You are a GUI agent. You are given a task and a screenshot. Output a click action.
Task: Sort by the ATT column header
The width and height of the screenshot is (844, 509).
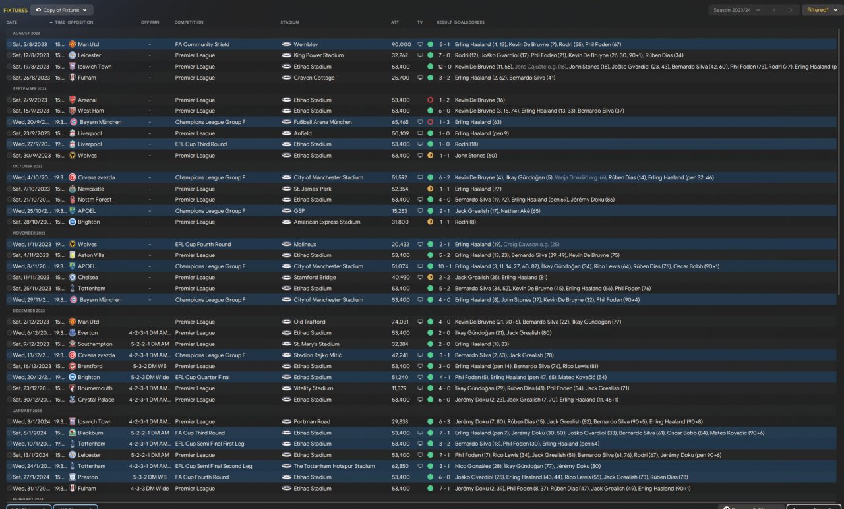click(x=395, y=22)
